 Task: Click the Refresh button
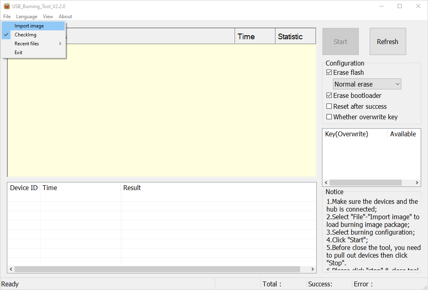[388, 42]
